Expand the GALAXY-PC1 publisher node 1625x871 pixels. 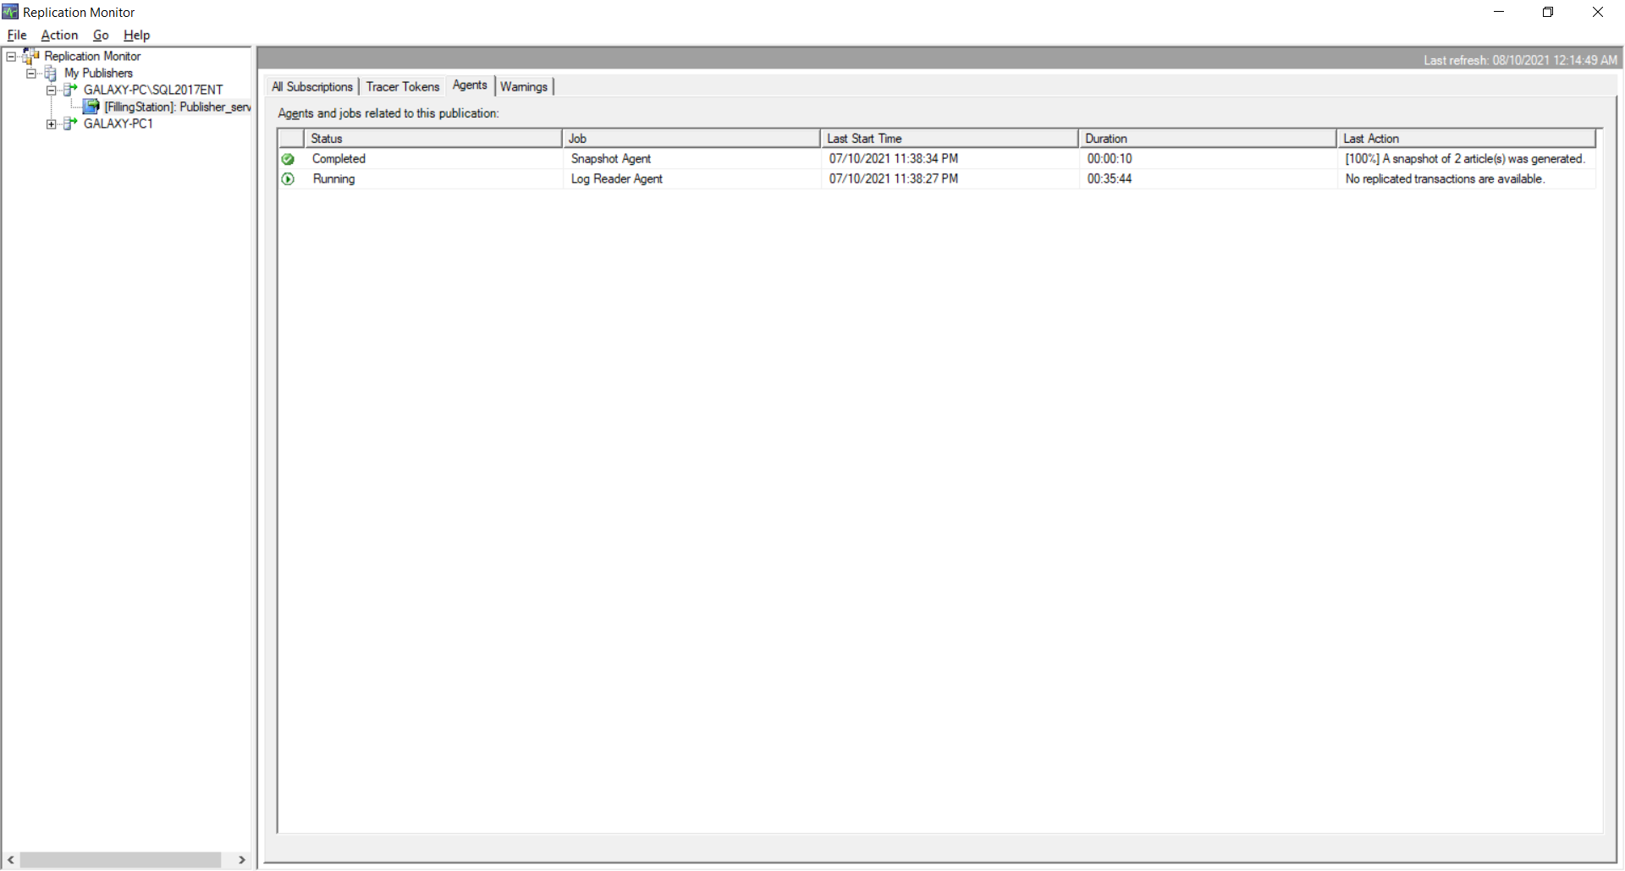pos(52,124)
